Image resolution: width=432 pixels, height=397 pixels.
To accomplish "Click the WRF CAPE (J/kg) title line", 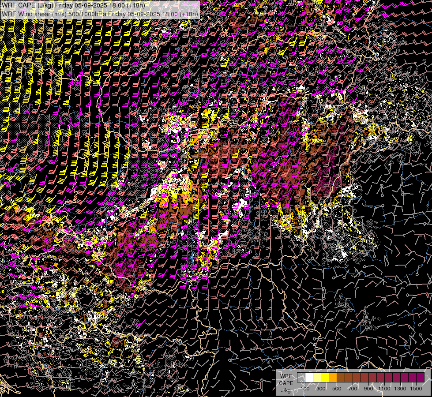I will (x=73, y=5).
